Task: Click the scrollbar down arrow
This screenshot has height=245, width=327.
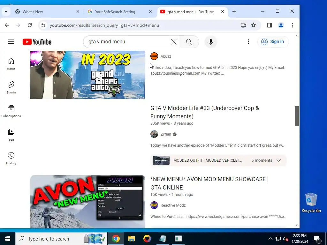Action: tap(297, 225)
